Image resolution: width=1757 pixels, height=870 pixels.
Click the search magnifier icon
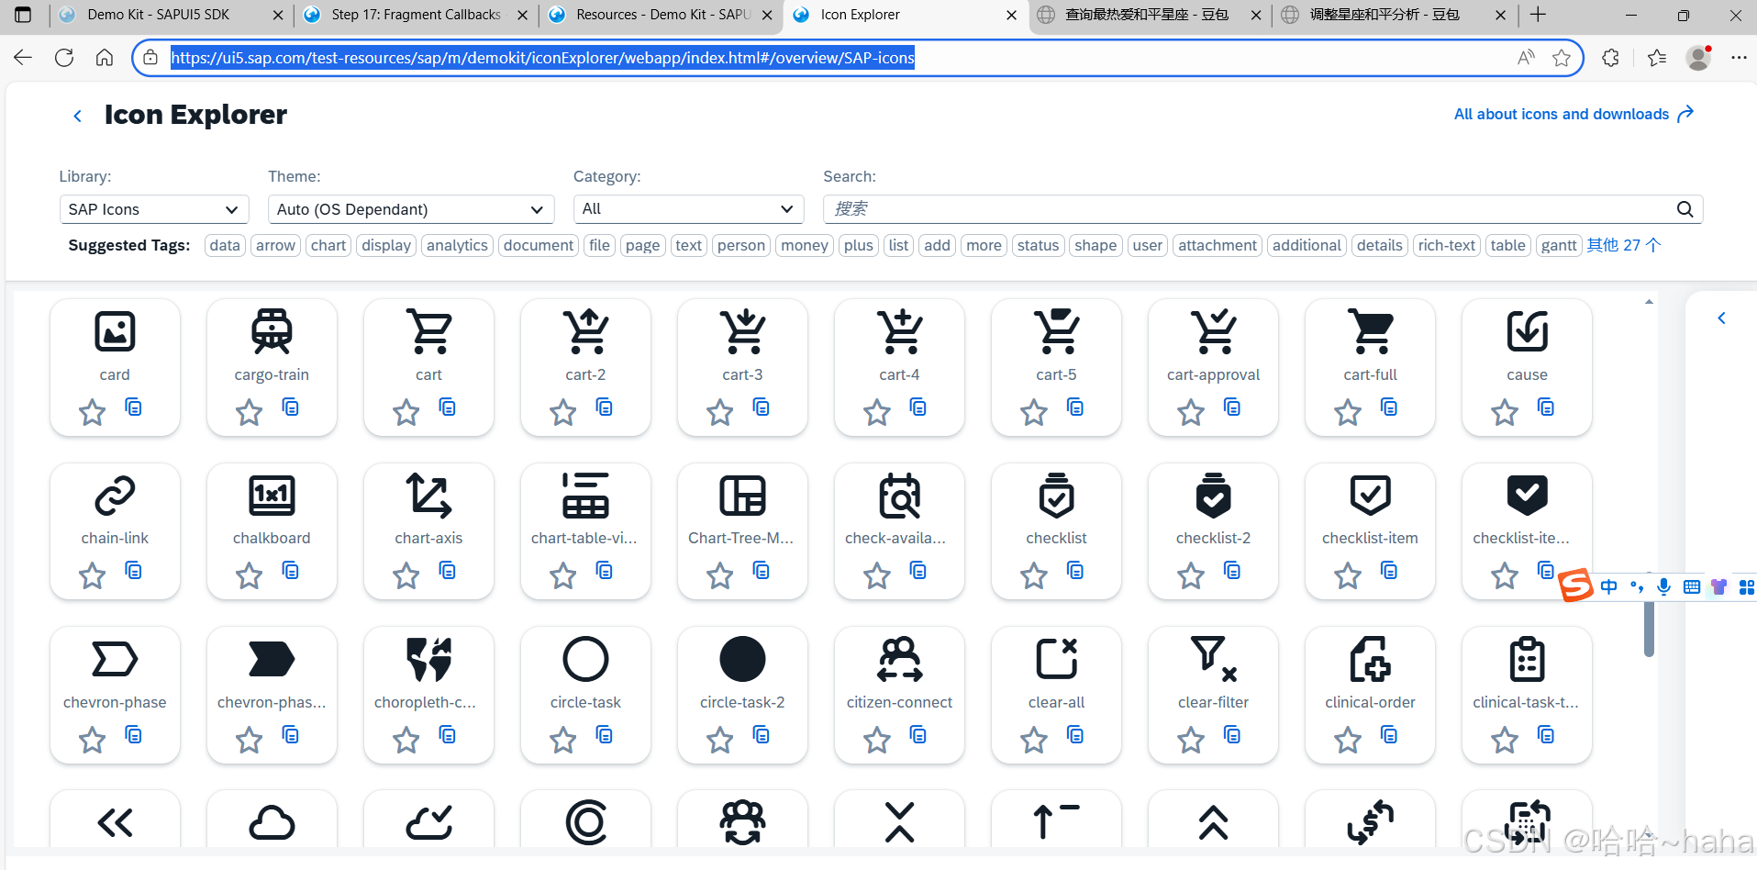[x=1685, y=209]
